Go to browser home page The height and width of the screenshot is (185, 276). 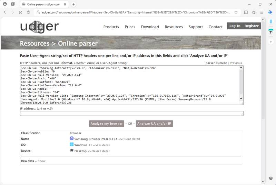21,12
